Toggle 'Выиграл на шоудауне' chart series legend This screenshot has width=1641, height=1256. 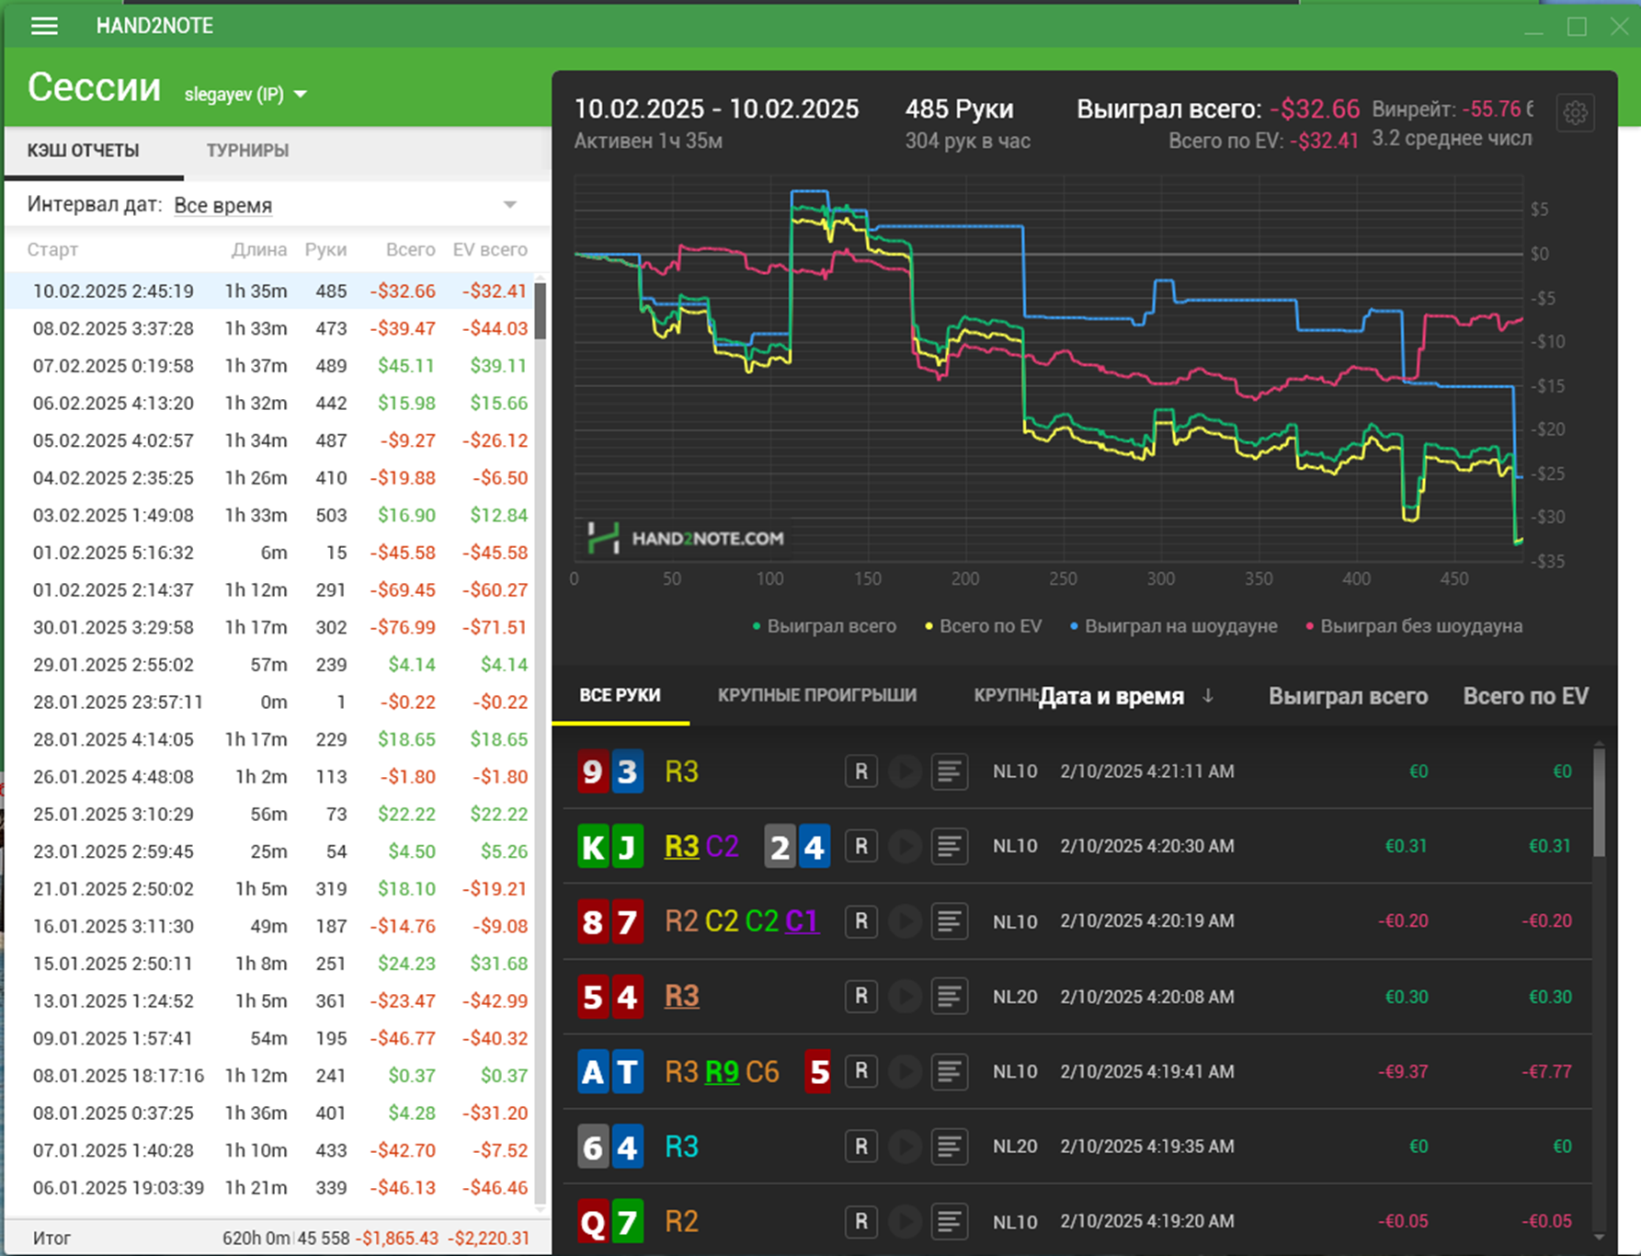pos(1173,626)
